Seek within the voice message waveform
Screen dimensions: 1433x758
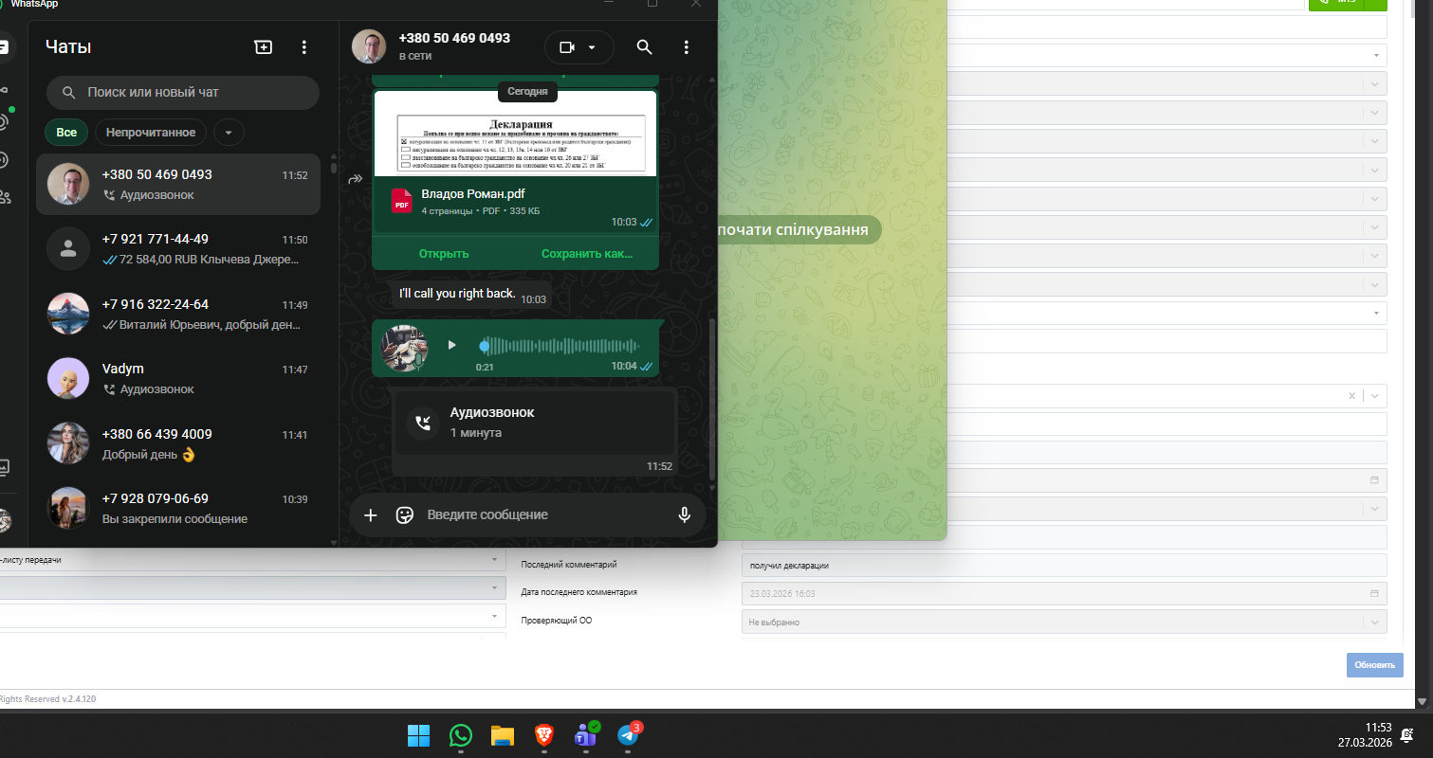tap(559, 346)
